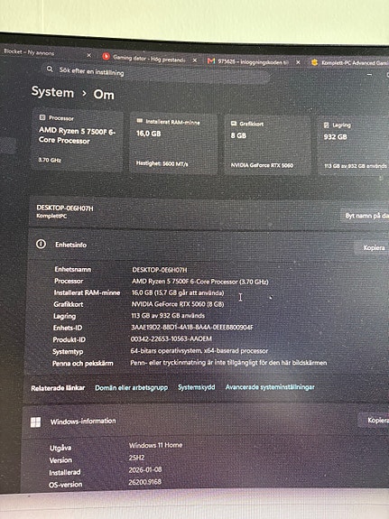The height and width of the screenshot is (519, 389).
Task: Click the Grafikkort card icon
Action: (x=234, y=123)
